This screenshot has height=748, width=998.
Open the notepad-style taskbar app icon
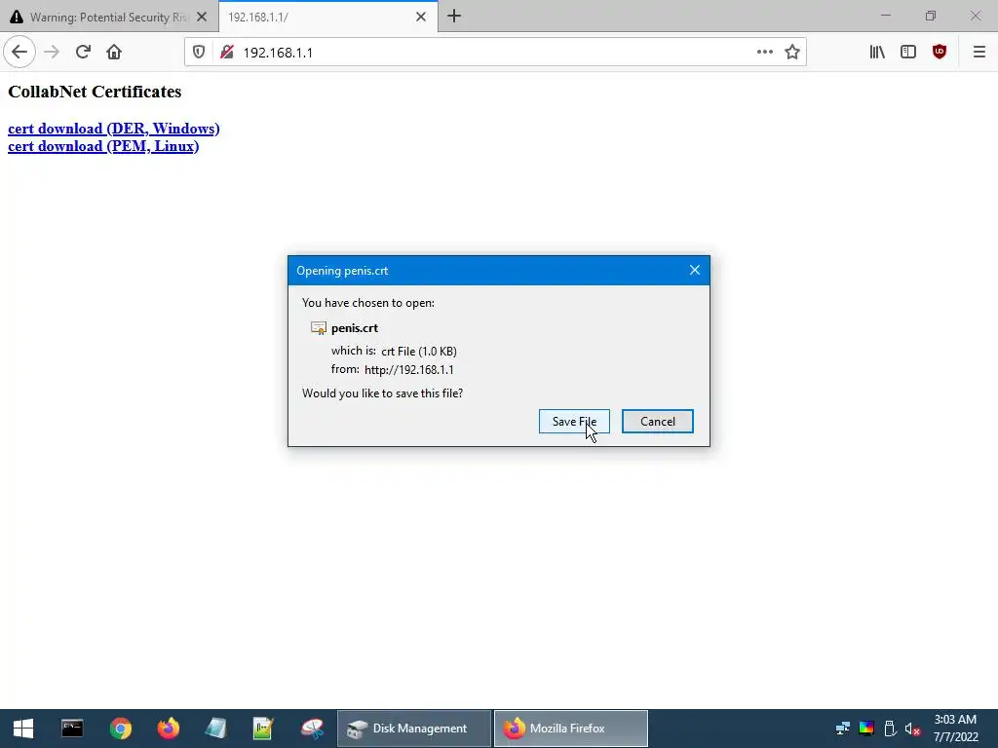pyautogui.click(x=216, y=729)
